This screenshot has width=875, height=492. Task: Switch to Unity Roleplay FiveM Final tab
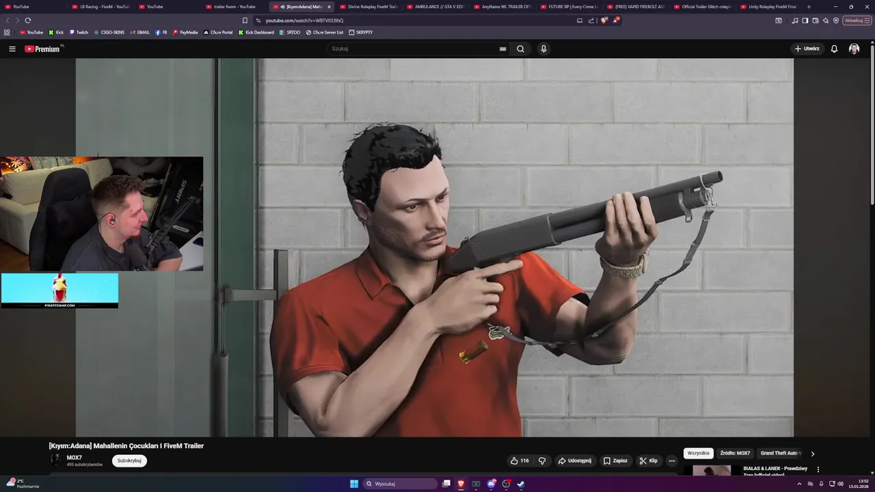tap(768, 7)
